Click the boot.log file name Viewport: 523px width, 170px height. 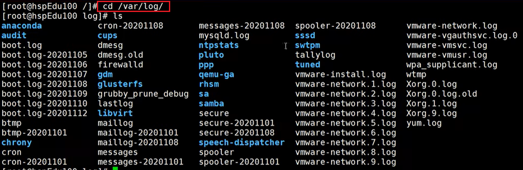pyautogui.click(x=22, y=45)
